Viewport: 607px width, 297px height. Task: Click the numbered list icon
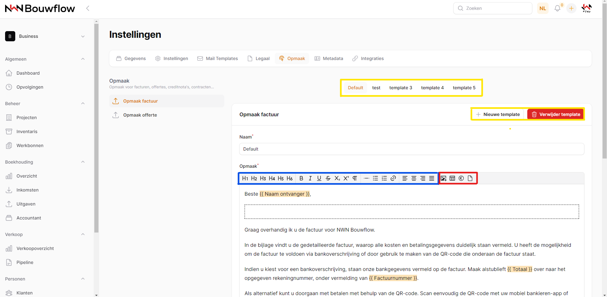[384, 178]
